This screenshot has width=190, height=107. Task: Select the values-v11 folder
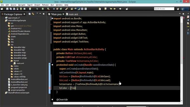click(x=18, y=71)
